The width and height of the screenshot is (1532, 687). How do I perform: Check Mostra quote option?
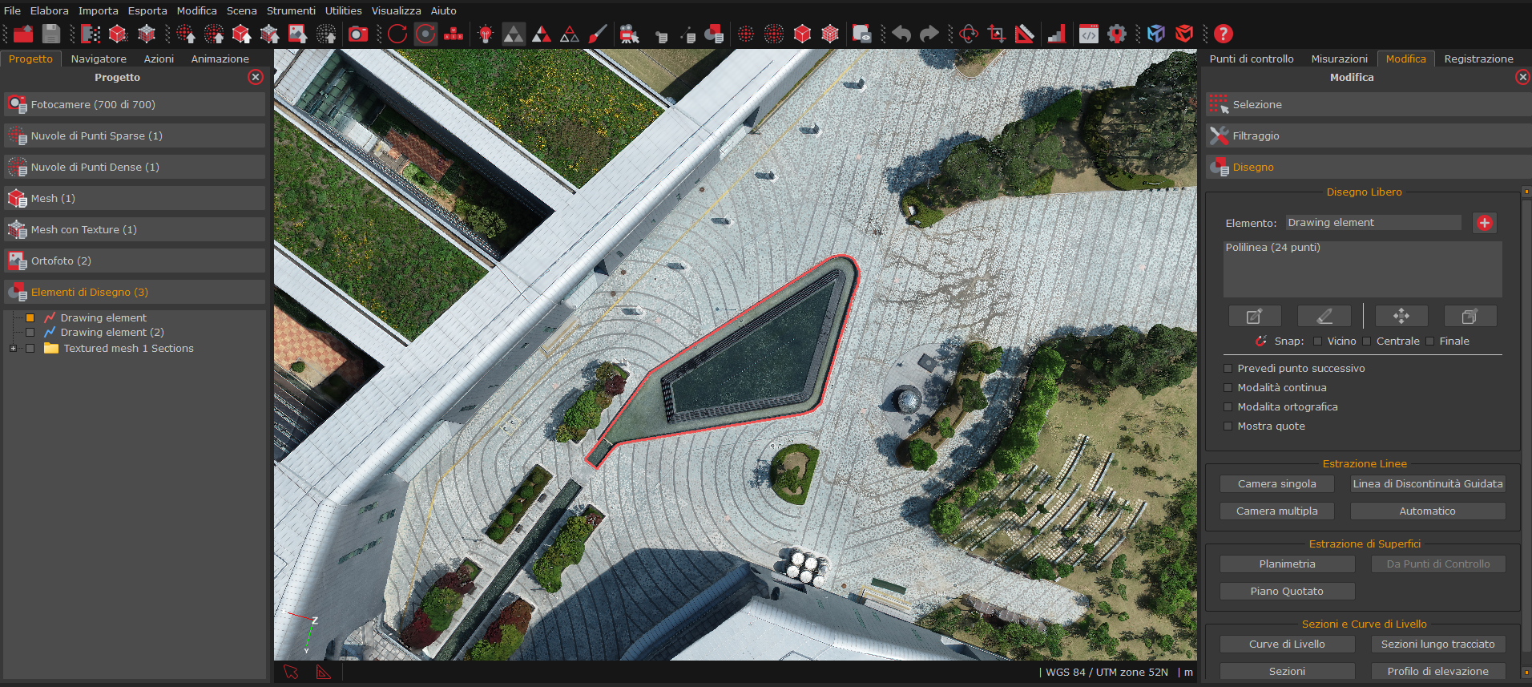pos(1228,426)
